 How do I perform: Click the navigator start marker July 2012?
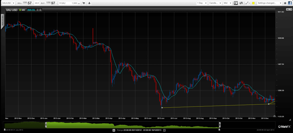pyautogui.click(x=5, y=130)
